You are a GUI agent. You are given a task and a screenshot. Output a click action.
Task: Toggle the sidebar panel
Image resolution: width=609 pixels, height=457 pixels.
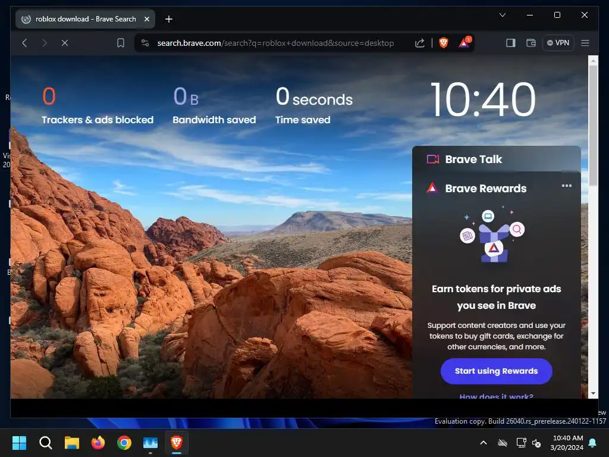coord(511,43)
